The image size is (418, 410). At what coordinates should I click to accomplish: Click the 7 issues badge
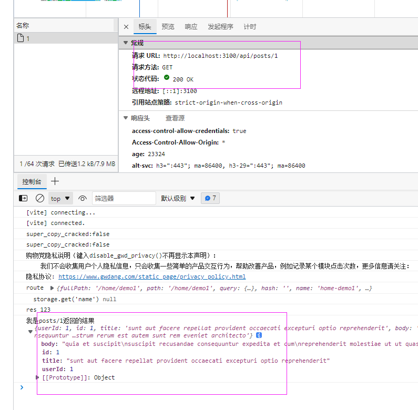pos(210,198)
